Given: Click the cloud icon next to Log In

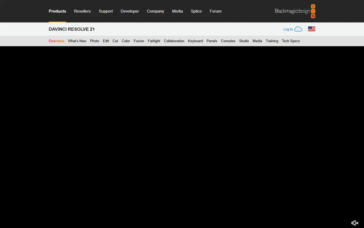Looking at the screenshot, I should point(298,29).
